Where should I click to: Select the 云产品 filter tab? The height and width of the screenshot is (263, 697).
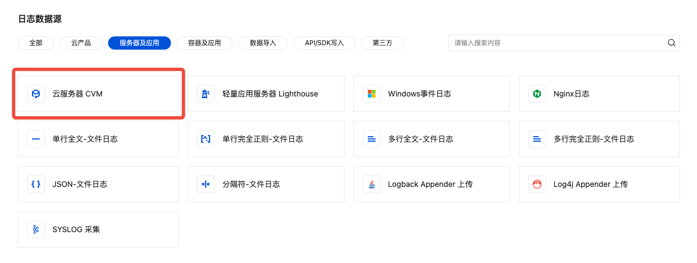click(x=81, y=43)
